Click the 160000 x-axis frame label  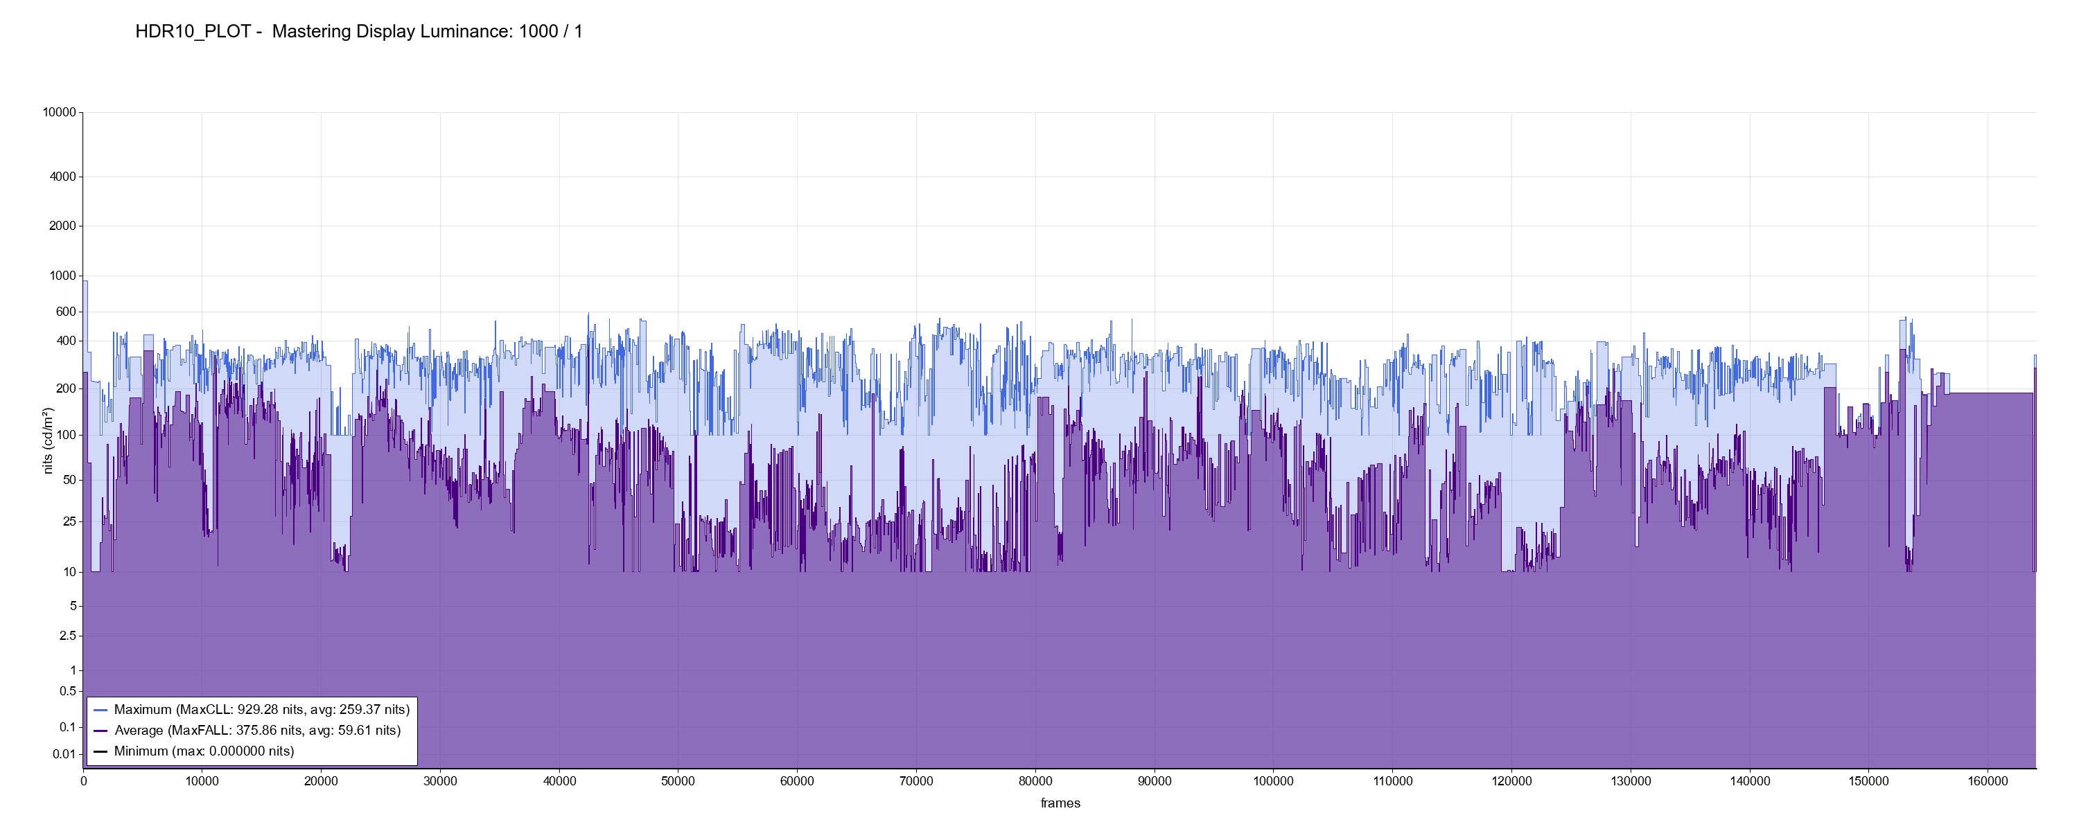click(x=1988, y=781)
